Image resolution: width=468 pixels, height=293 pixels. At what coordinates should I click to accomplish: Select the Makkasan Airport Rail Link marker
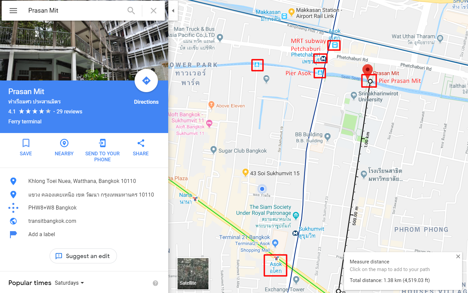[291, 13]
